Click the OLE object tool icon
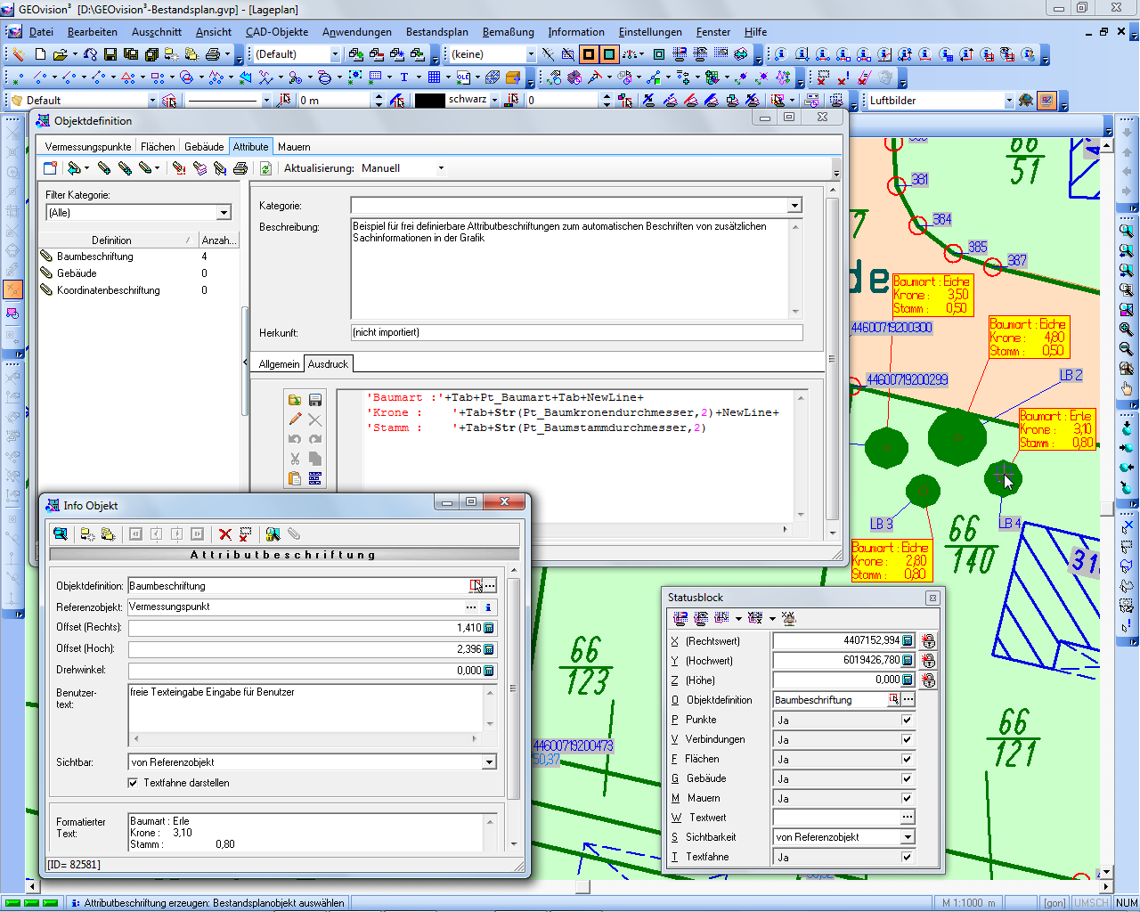 [463, 77]
